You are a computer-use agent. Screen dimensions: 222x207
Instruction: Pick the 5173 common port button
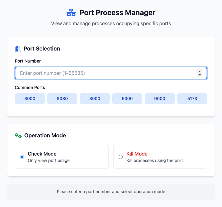(x=192, y=99)
